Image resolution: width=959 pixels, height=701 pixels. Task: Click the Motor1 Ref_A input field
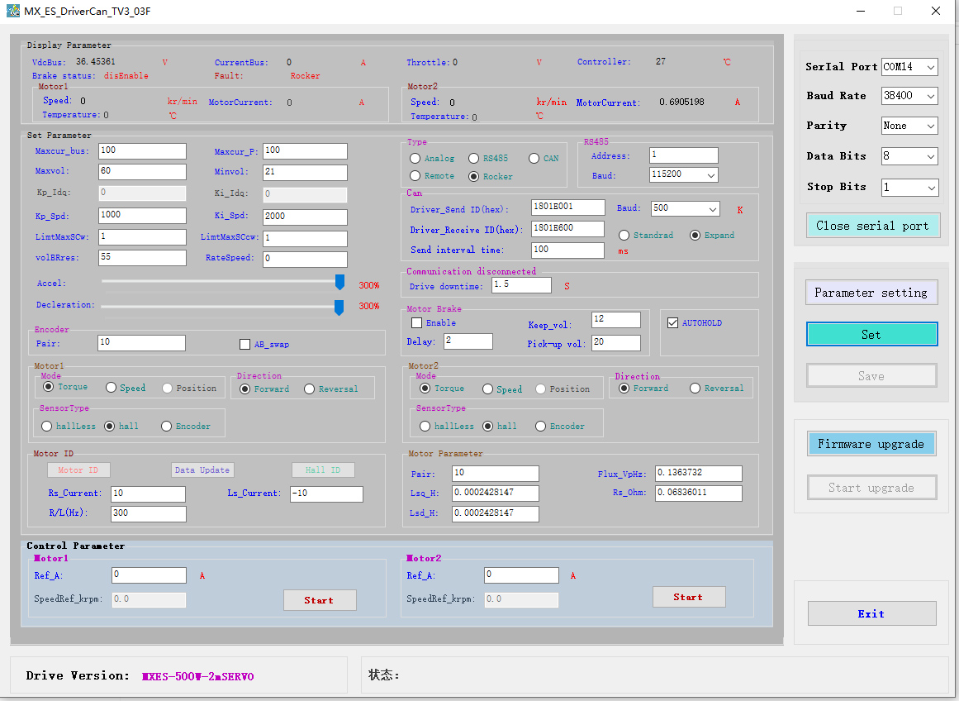(150, 575)
